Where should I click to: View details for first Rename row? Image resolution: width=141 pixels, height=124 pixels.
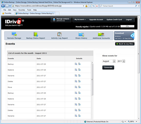tap(76, 75)
